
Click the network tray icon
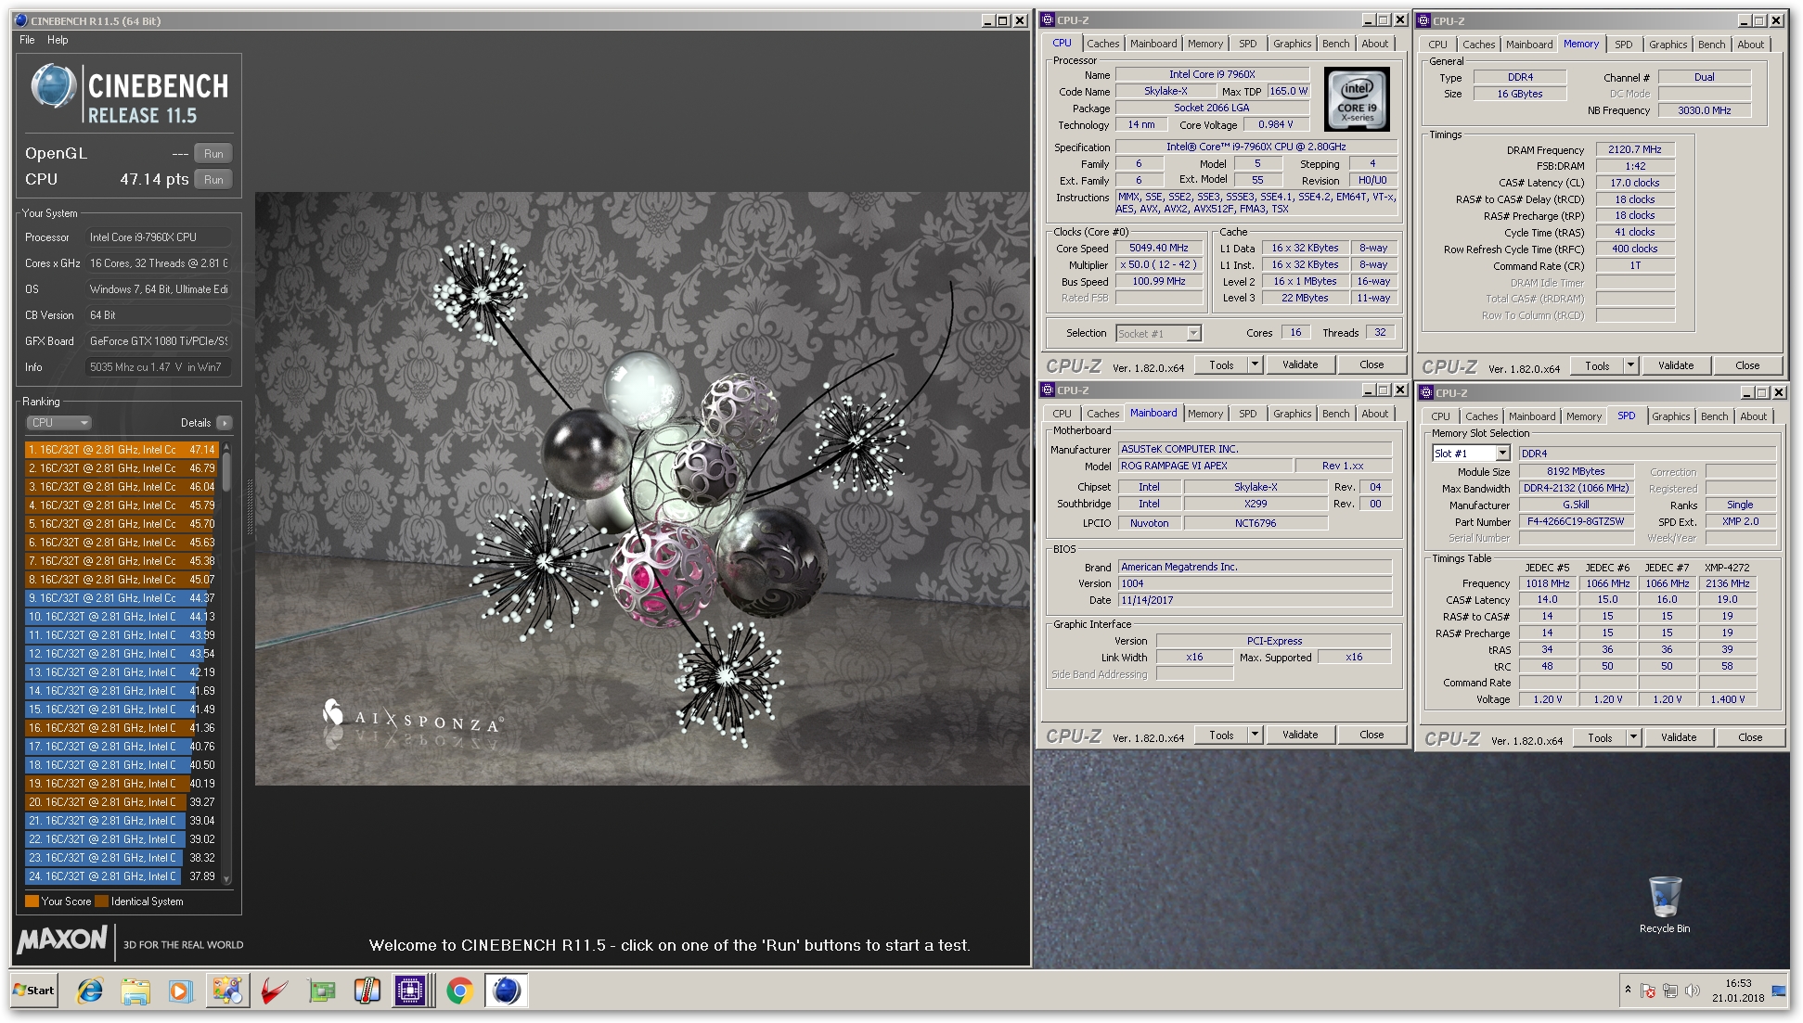pos(1670,991)
